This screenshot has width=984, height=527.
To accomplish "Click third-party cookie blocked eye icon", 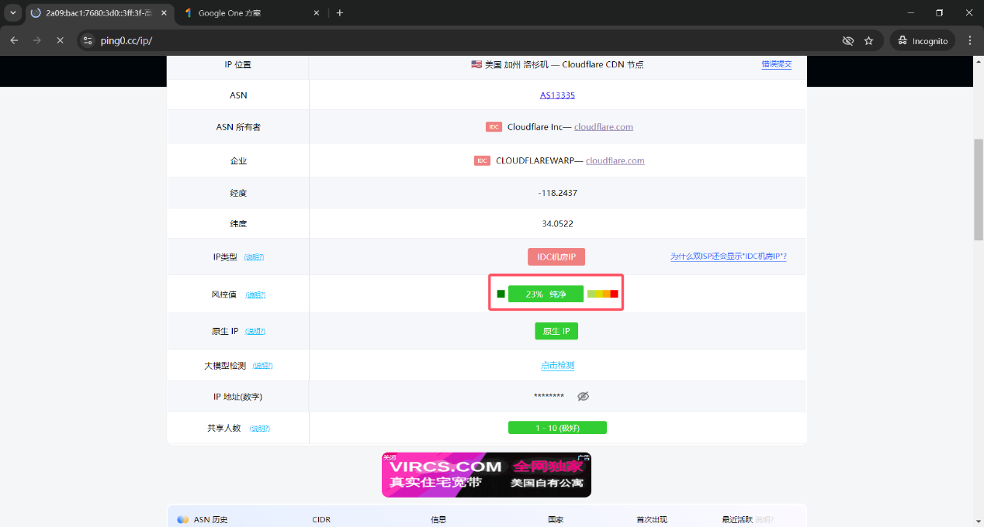I will [x=847, y=40].
